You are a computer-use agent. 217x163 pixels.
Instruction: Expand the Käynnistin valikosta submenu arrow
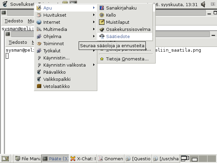pyautogui.click(x=94, y=65)
